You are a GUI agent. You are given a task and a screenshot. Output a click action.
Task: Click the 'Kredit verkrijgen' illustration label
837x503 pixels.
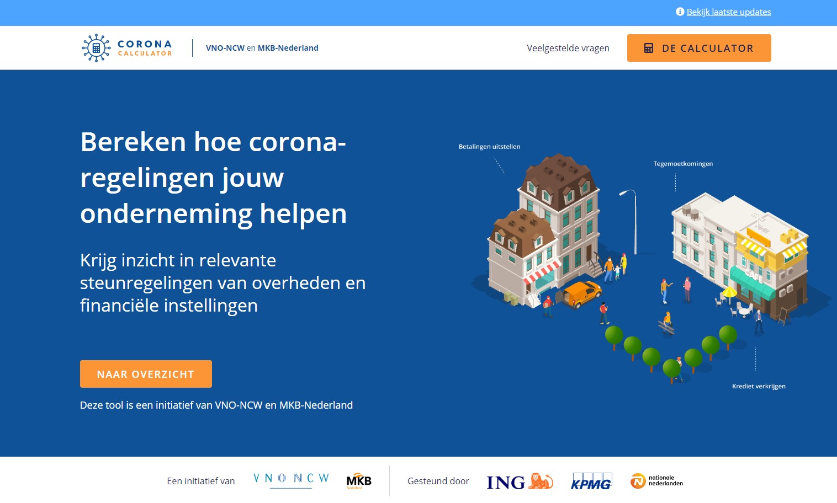click(x=759, y=386)
